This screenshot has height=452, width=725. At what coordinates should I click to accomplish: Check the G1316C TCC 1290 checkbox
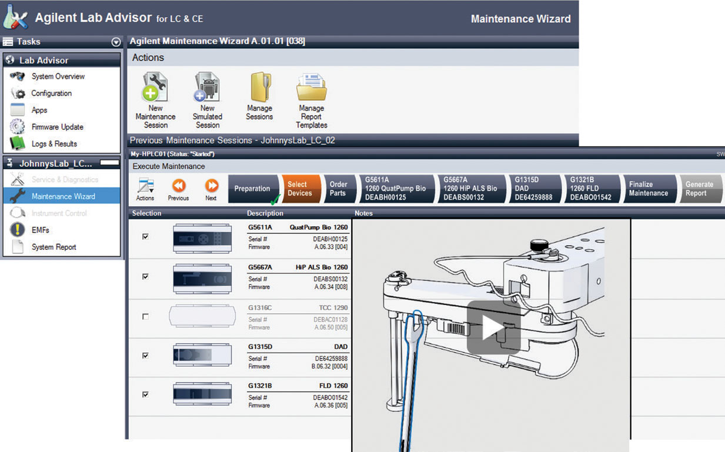pyautogui.click(x=145, y=316)
